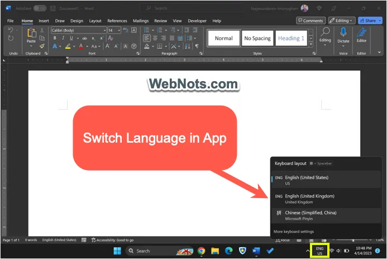This screenshot has width=387, height=259.
Task: Switch to the Design tab
Action: click(77, 21)
